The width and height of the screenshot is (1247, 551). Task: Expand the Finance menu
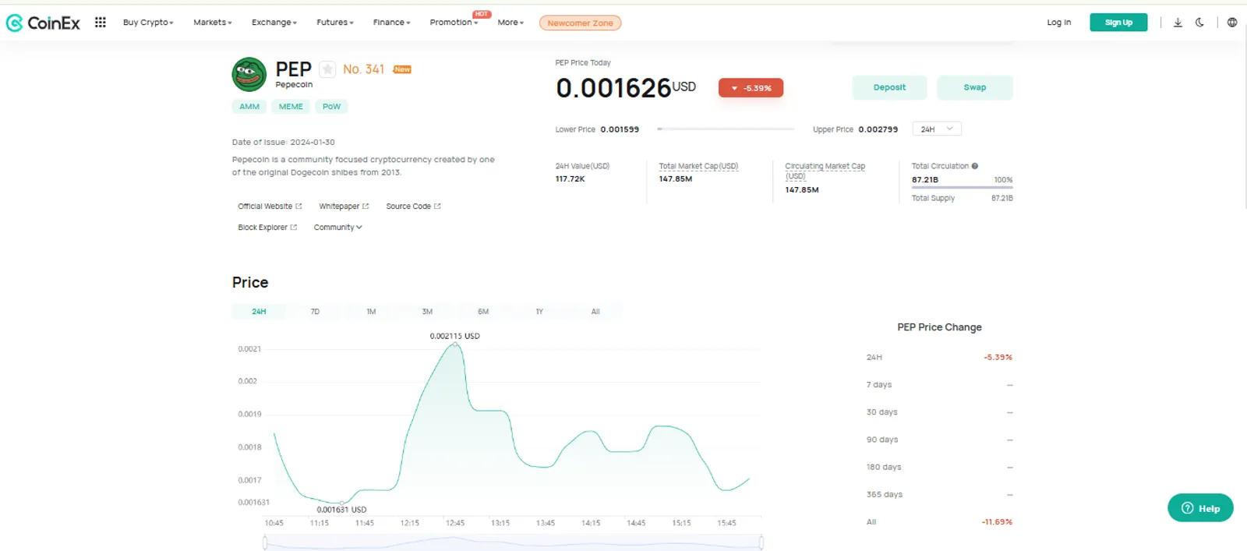391,23
